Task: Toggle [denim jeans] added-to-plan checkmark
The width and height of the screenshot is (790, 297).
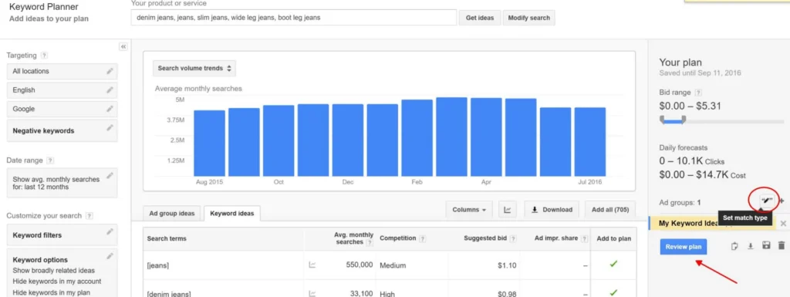Action: [x=613, y=292]
